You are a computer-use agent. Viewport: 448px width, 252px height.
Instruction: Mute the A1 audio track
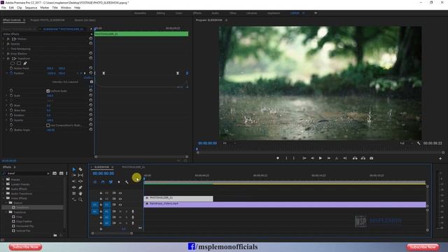(120, 211)
